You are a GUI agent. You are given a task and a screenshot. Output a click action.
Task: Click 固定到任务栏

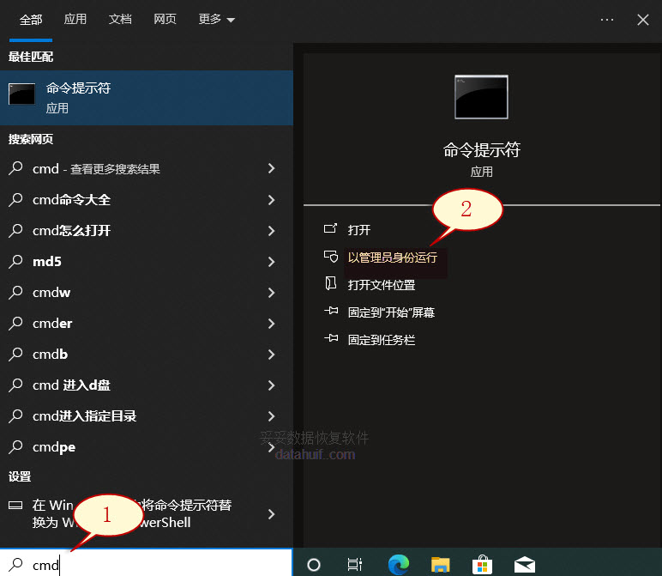pos(382,340)
